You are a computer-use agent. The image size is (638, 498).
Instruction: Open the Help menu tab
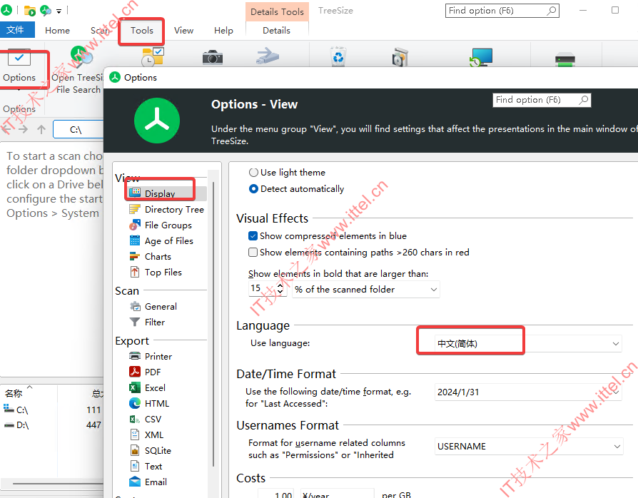point(223,30)
